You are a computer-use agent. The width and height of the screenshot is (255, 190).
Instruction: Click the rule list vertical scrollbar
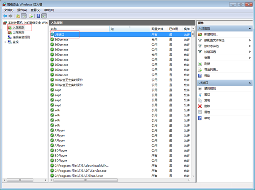click(x=193, y=103)
